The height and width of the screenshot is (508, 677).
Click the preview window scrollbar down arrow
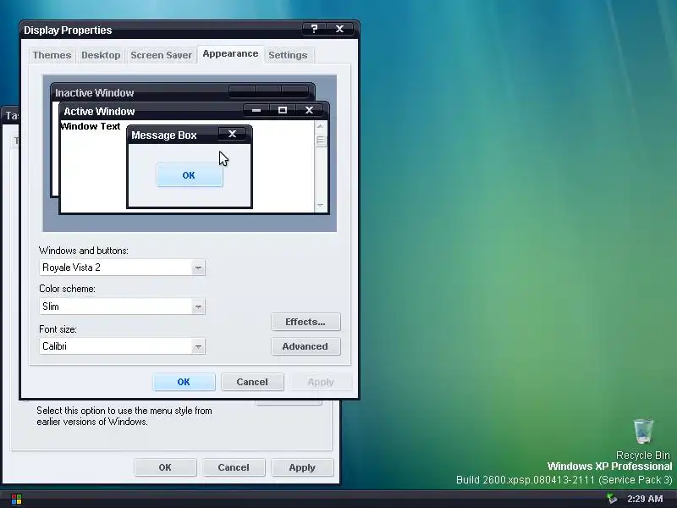point(320,206)
